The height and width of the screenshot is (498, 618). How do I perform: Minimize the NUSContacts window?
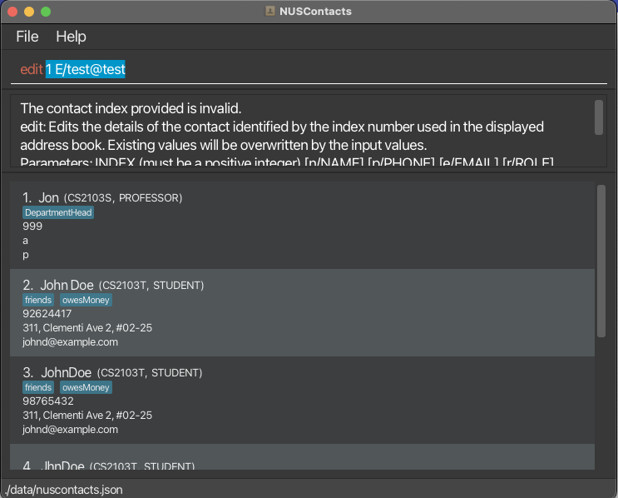pos(29,12)
